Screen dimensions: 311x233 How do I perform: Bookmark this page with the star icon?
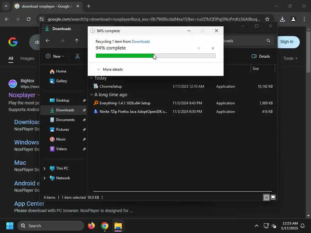tap(267, 19)
